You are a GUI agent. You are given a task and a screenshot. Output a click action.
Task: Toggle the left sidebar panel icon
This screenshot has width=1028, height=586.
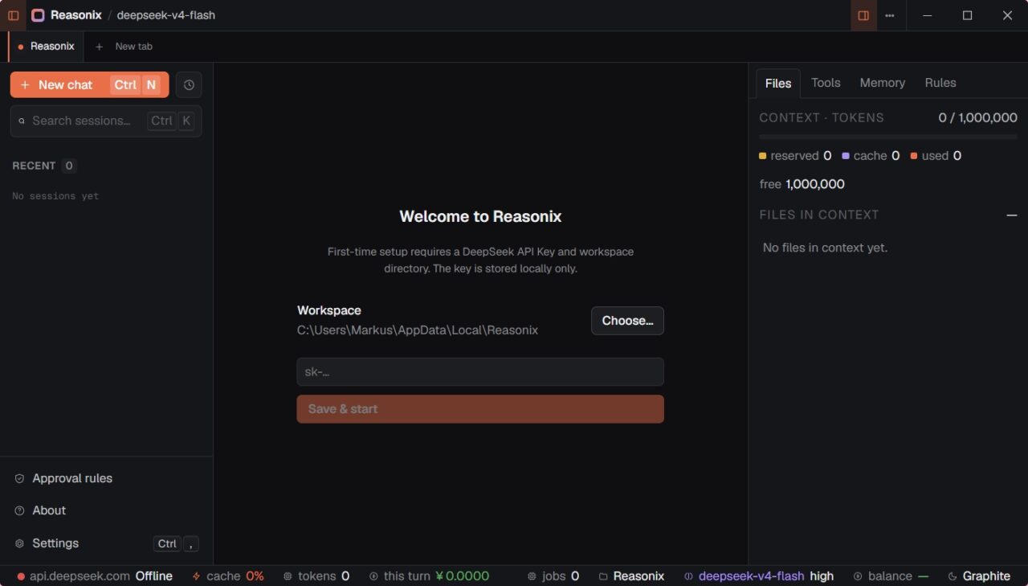tap(13, 15)
